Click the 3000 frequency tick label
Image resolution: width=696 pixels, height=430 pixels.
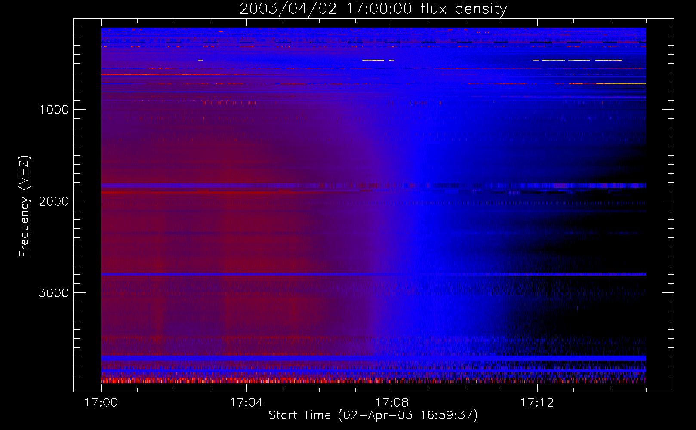click(x=54, y=293)
